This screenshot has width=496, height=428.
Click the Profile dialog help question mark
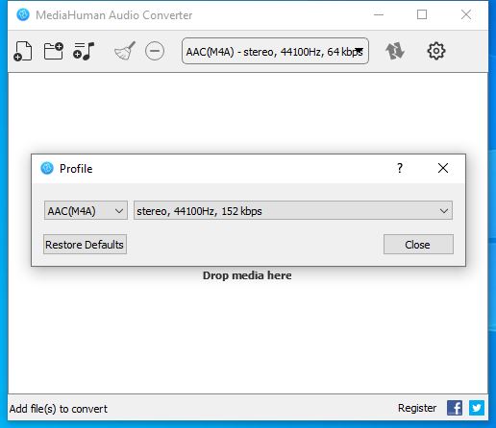point(400,168)
